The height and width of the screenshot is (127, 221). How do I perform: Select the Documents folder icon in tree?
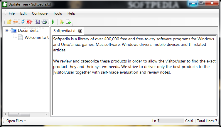(14, 31)
